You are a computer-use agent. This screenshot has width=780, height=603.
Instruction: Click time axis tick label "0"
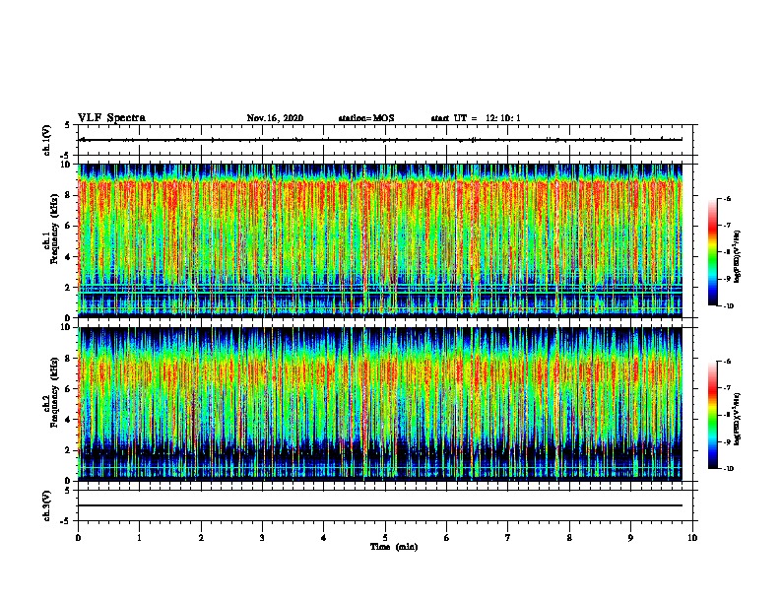pyautogui.click(x=78, y=538)
